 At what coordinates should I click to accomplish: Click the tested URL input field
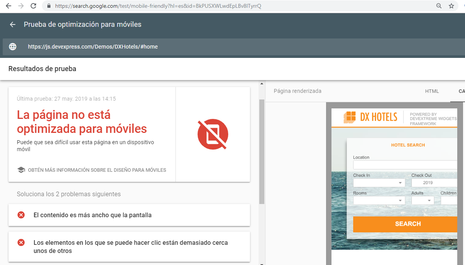pyautogui.click(x=233, y=47)
